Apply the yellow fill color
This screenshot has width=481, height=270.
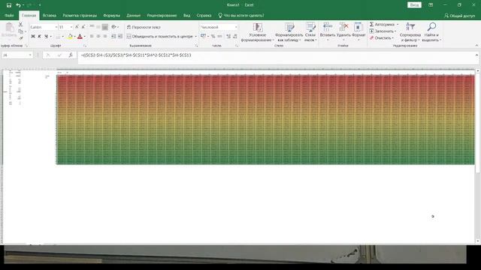(x=70, y=37)
